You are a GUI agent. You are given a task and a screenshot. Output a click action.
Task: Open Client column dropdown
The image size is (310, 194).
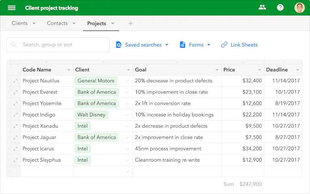[x=128, y=70]
